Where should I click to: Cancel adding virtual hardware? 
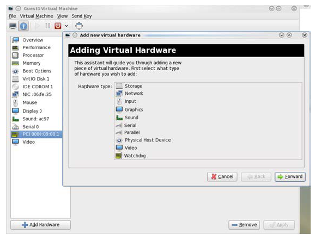(222, 177)
